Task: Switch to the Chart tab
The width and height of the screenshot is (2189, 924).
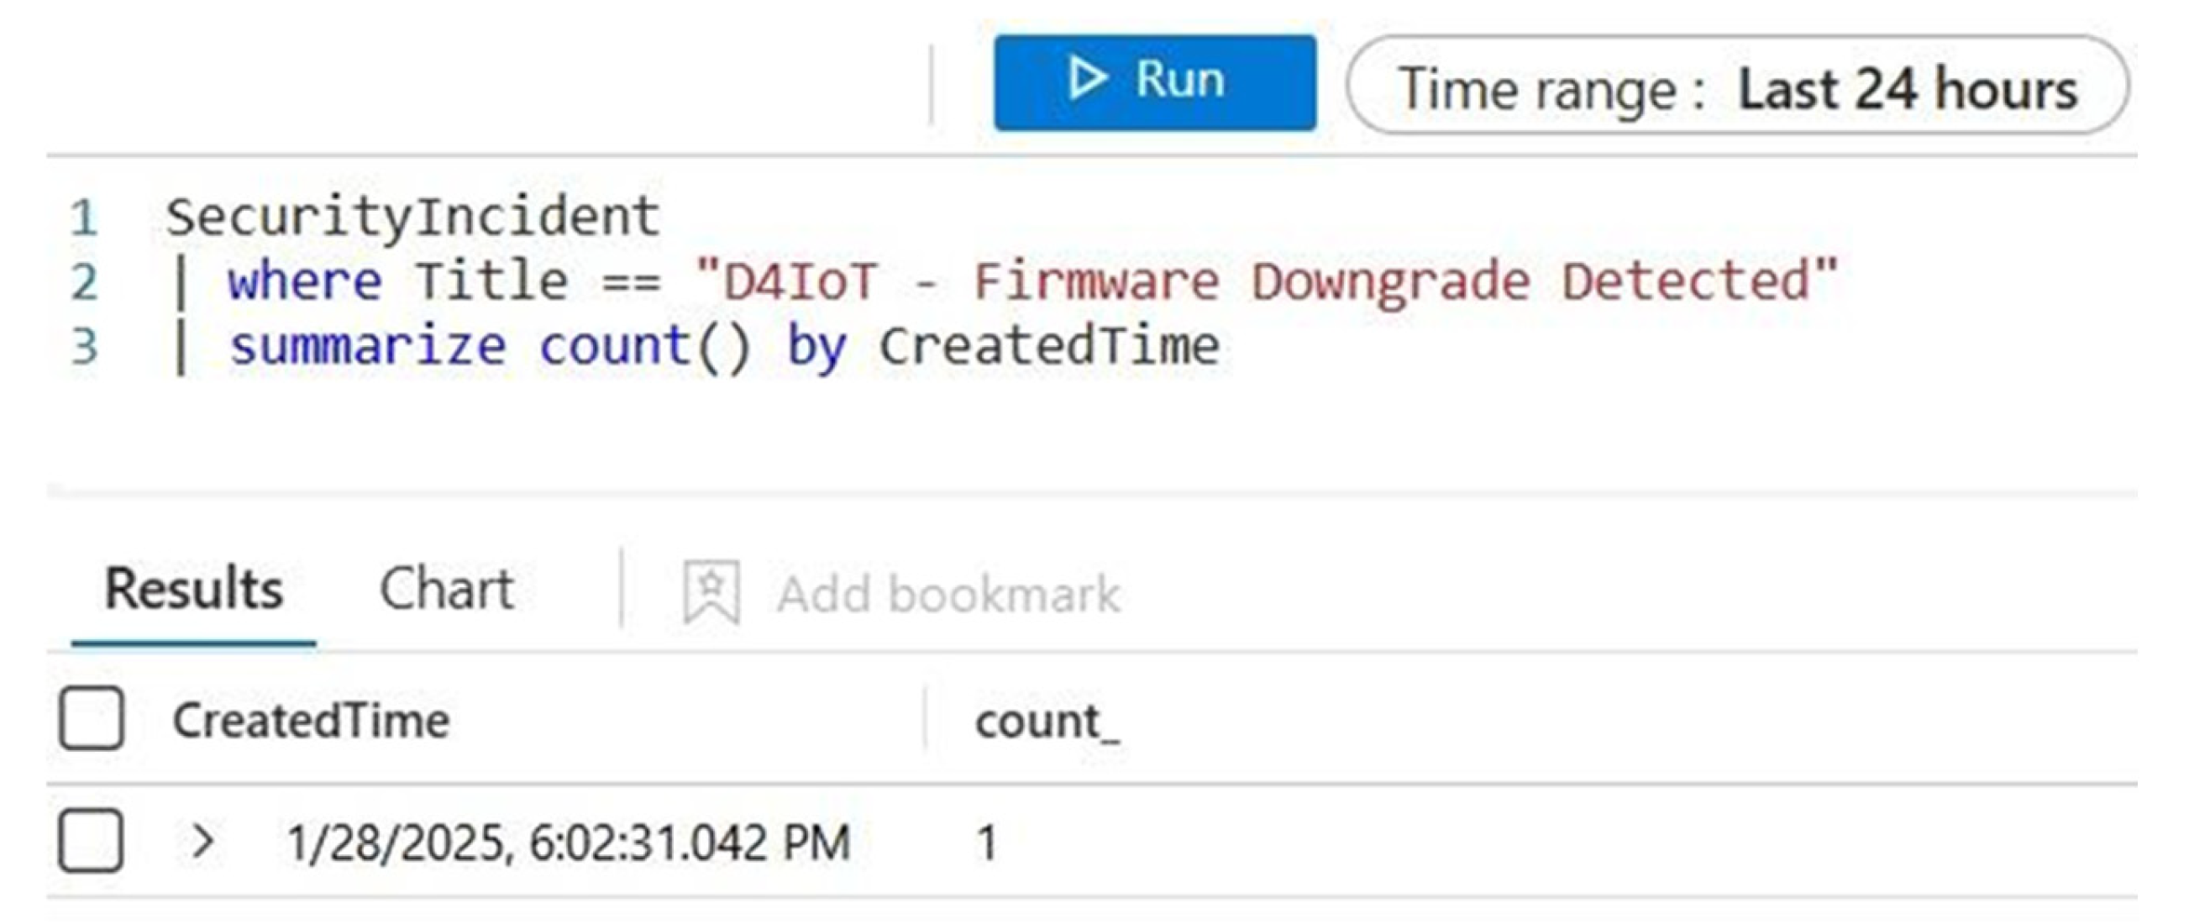Action: click(447, 589)
